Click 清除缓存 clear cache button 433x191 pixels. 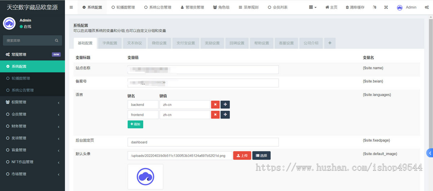point(355,7)
